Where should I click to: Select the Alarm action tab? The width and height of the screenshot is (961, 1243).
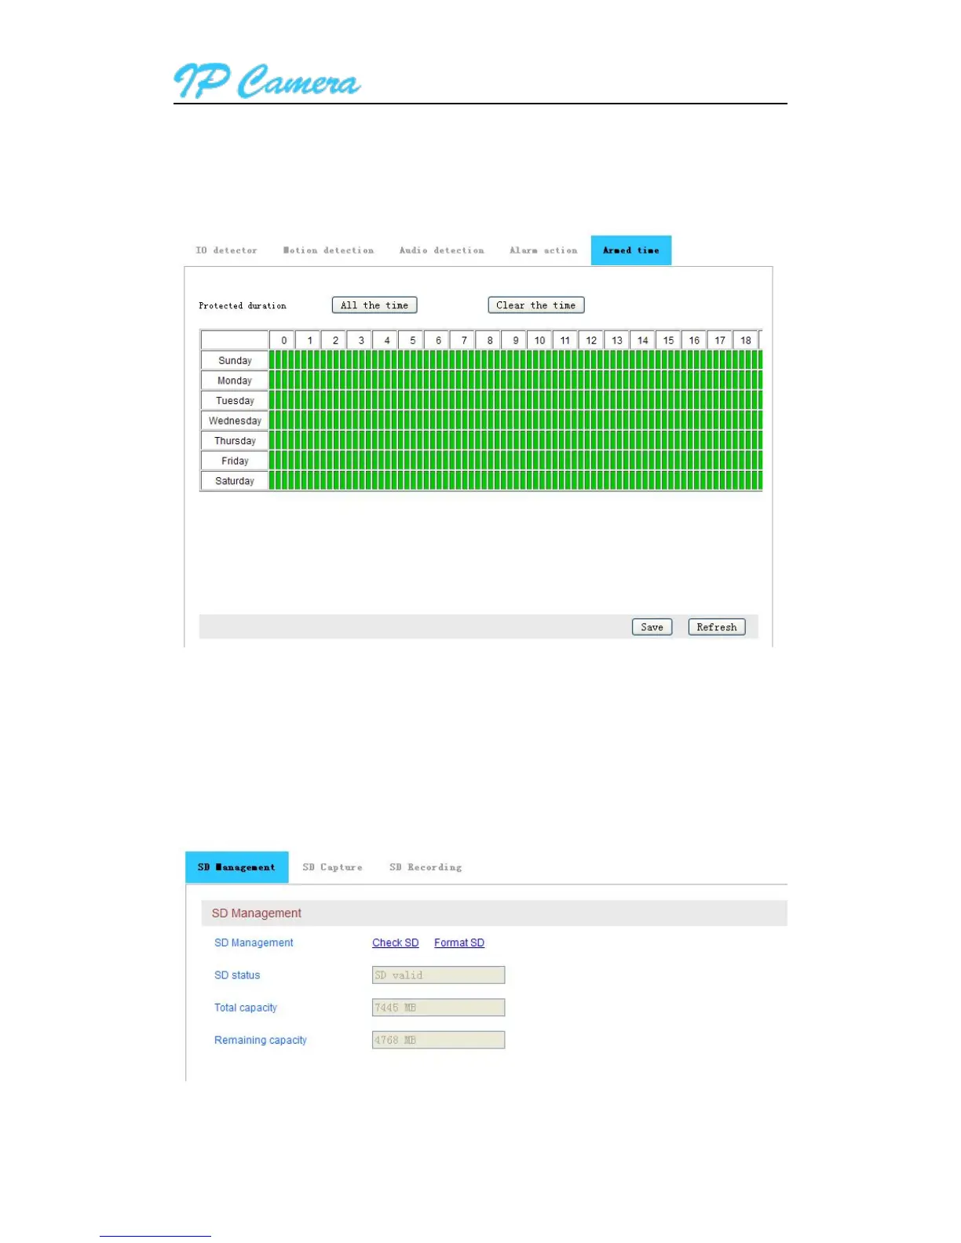pyautogui.click(x=543, y=250)
